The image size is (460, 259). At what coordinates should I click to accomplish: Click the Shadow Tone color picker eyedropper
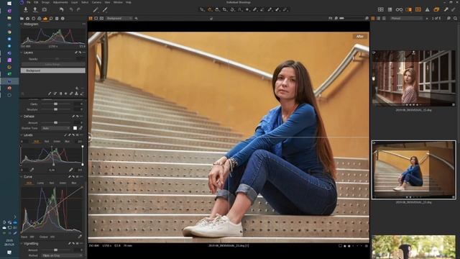pos(80,128)
